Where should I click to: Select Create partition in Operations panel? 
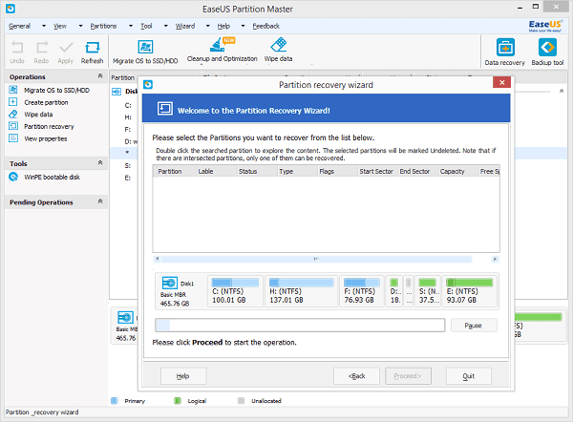[46, 102]
